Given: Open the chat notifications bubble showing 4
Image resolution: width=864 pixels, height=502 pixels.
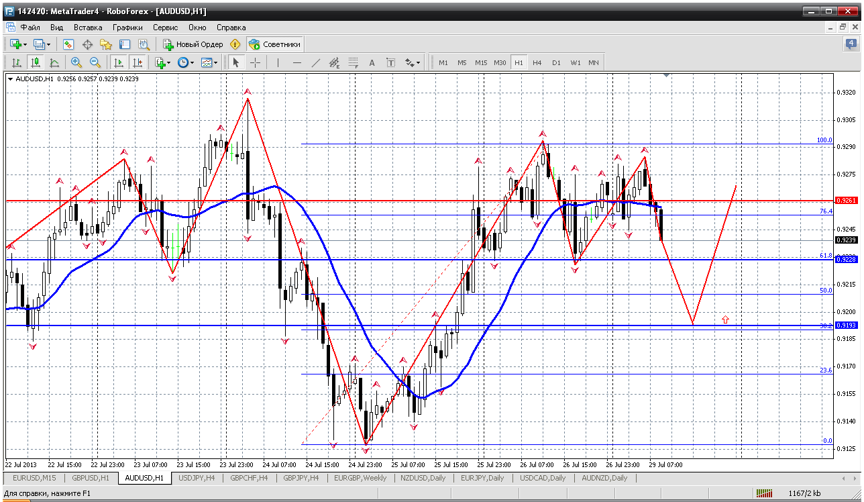Looking at the screenshot, I should coord(850,44).
